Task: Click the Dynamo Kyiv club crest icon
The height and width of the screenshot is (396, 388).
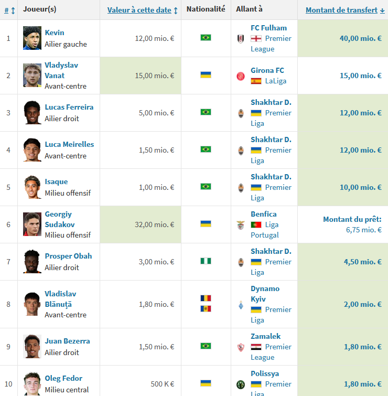Action: (x=241, y=305)
